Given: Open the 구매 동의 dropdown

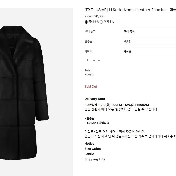Looking at the screenshot, I should click(149, 31).
